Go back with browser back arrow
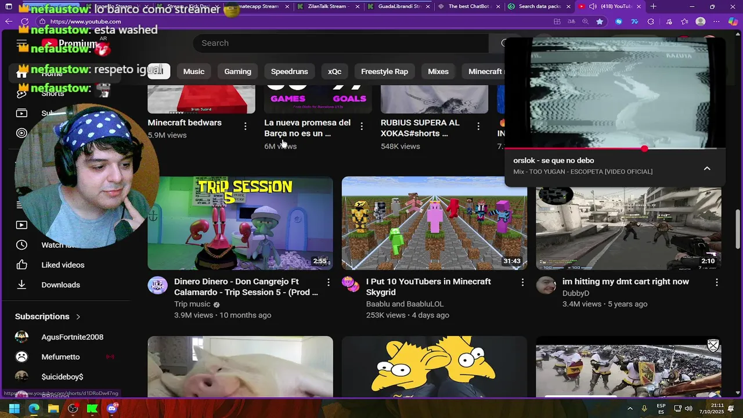 click(x=9, y=21)
